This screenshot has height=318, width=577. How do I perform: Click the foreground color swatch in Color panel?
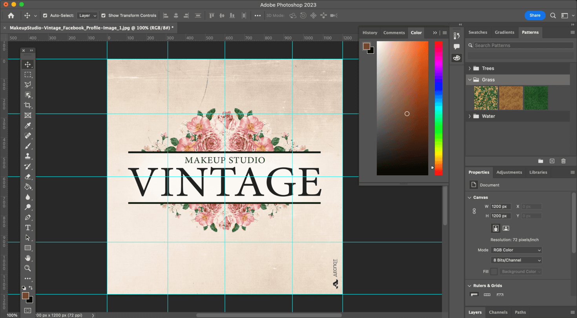(x=366, y=46)
